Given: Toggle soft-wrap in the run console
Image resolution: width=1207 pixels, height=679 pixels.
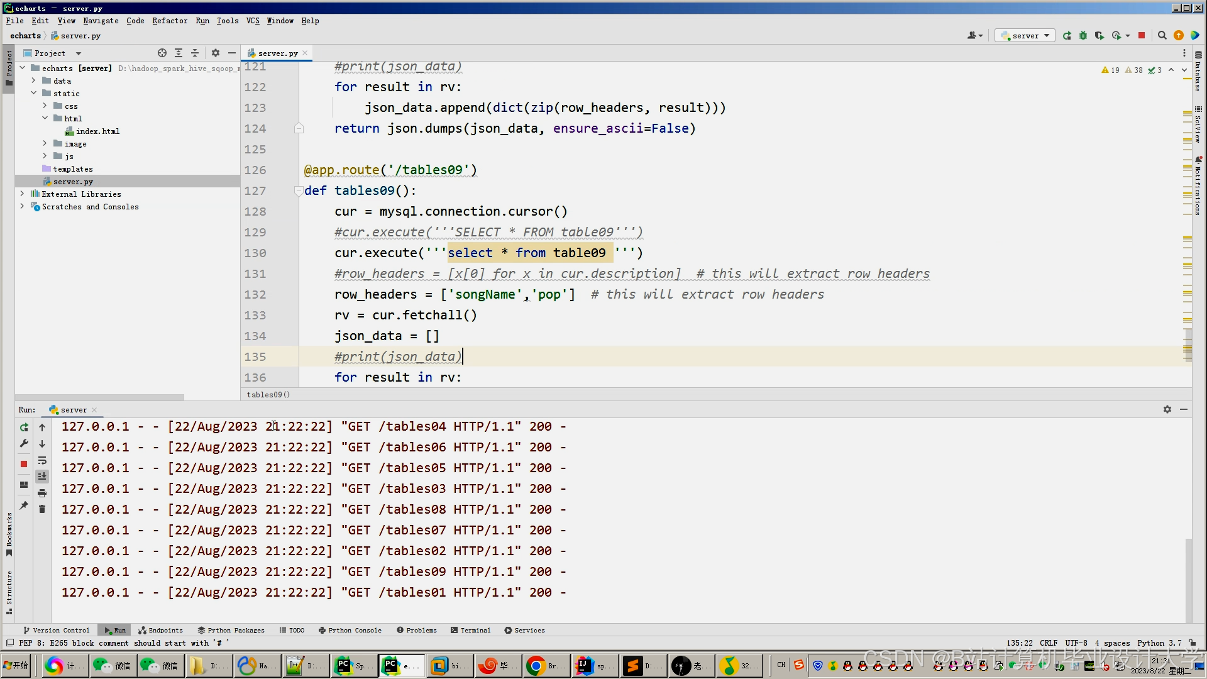Looking at the screenshot, I should (x=42, y=460).
